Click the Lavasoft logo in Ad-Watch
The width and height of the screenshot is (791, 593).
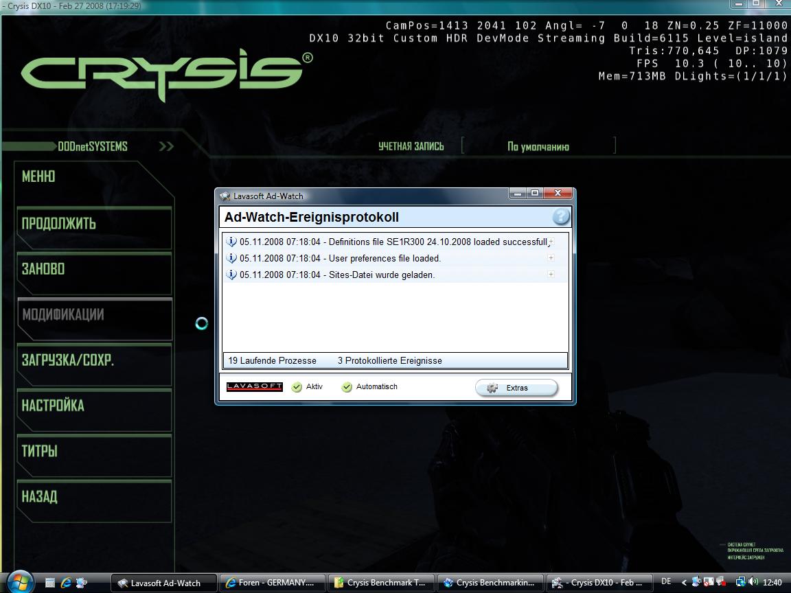click(254, 387)
